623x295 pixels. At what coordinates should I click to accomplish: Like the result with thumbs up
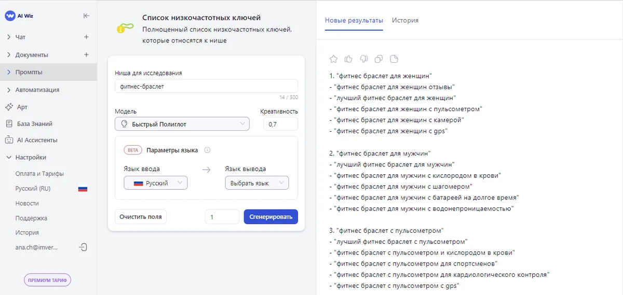(x=348, y=59)
